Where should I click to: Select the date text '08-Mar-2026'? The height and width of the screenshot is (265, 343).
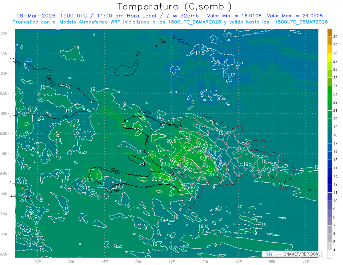pyautogui.click(x=35, y=16)
